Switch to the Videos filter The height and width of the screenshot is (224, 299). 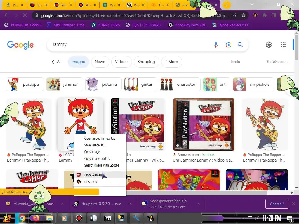coord(121,62)
